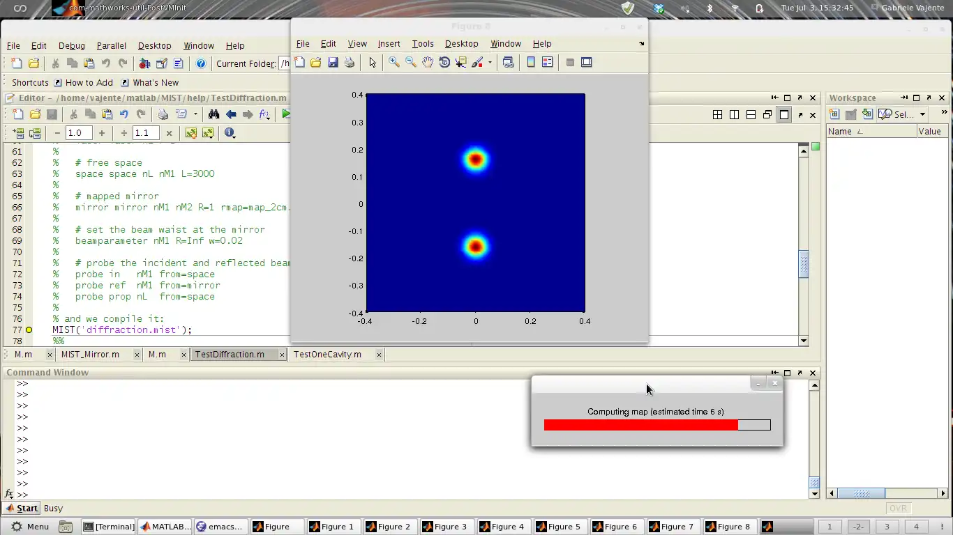
Task: Click the cell increment value field 1.0
Action: pyautogui.click(x=78, y=133)
